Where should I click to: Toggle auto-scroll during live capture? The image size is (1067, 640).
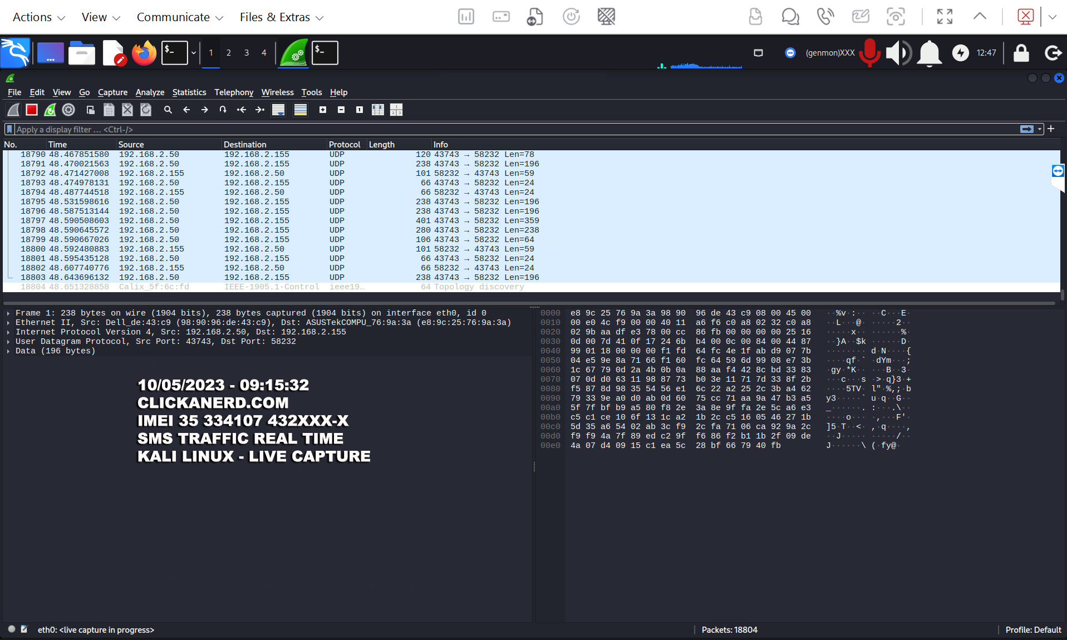[278, 110]
